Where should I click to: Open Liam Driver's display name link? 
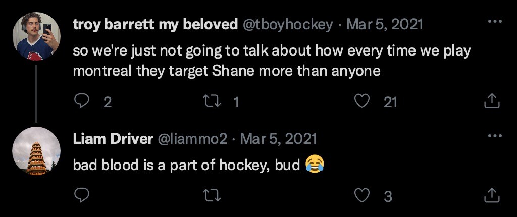(113, 138)
